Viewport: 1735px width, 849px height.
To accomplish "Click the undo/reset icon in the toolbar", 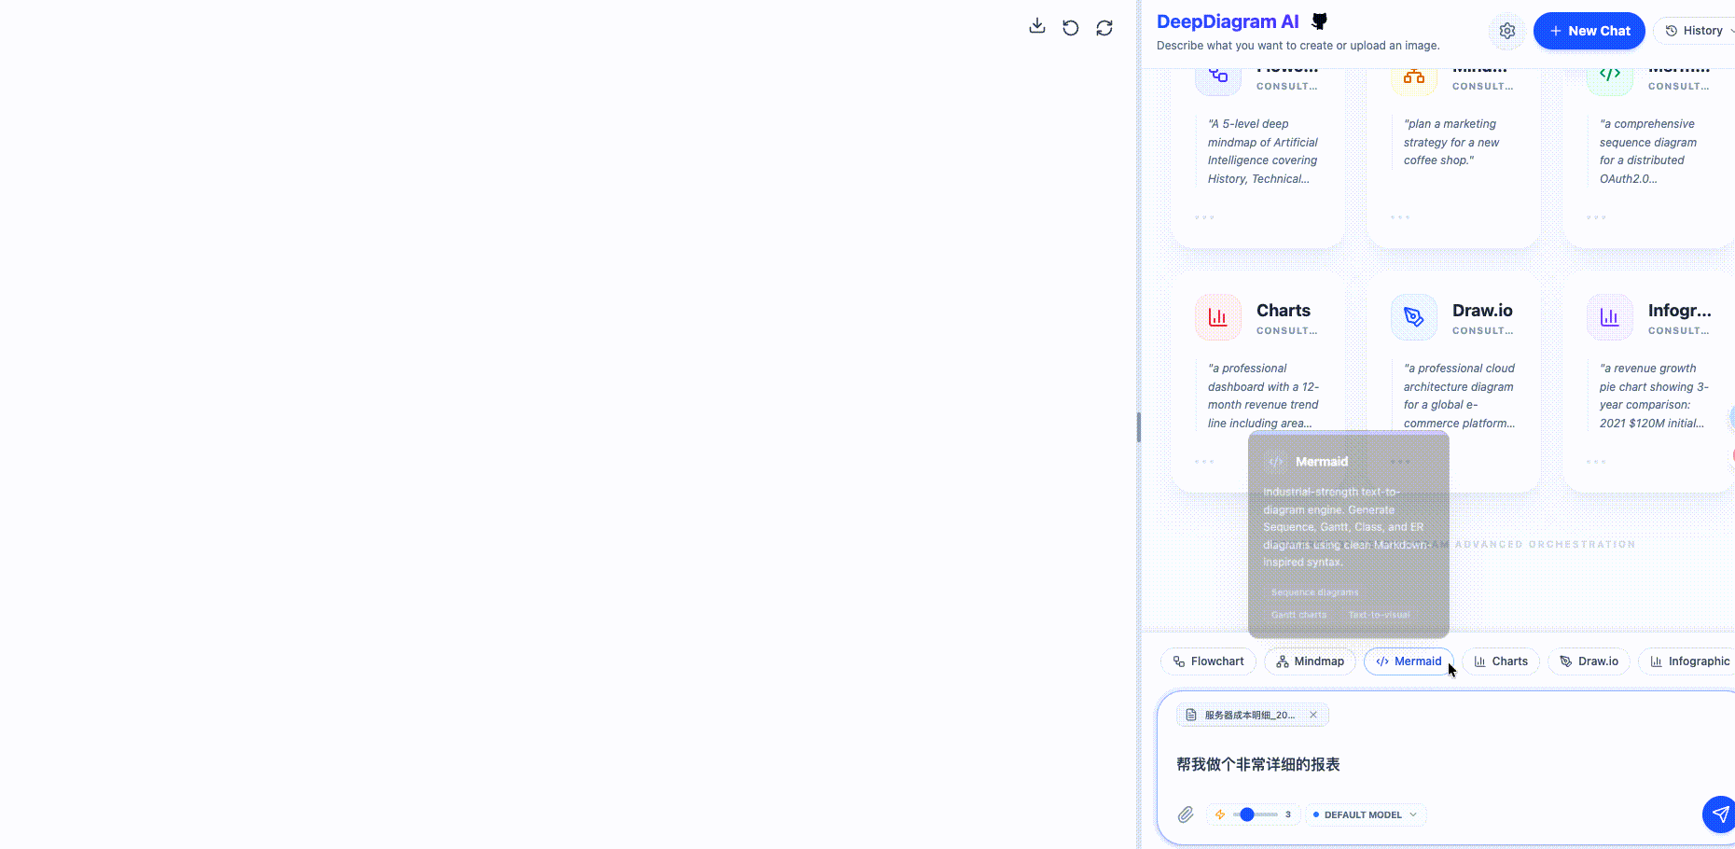I will [1070, 28].
